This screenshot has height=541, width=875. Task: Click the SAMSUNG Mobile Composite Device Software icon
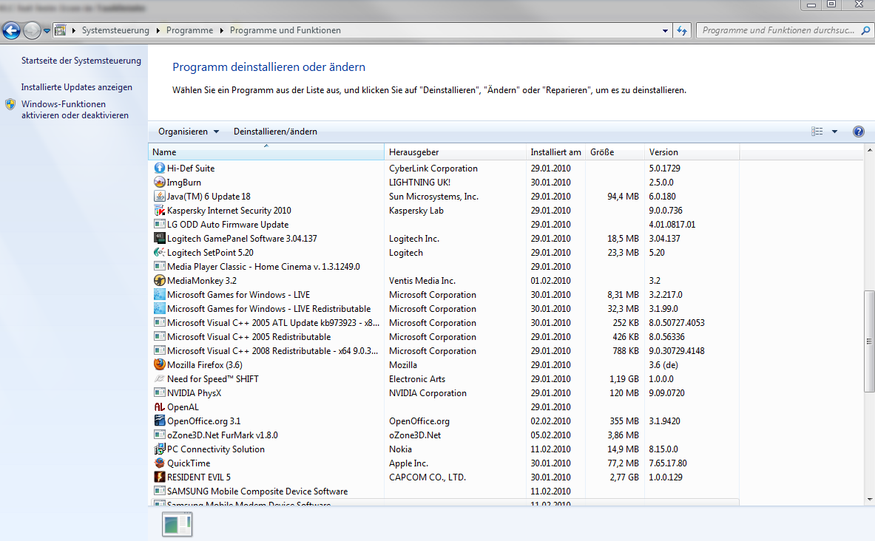click(160, 491)
